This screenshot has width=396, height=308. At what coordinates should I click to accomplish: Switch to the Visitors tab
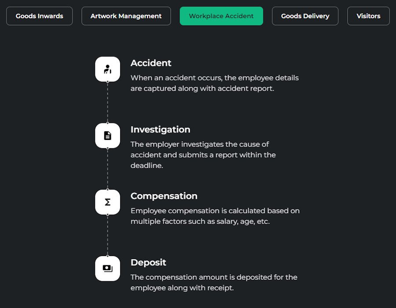pyautogui.click(x=368, y=16)
